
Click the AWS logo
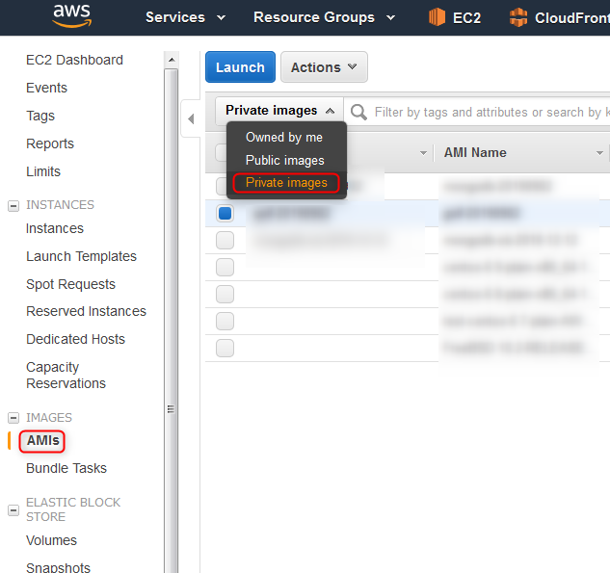point(72,15)
